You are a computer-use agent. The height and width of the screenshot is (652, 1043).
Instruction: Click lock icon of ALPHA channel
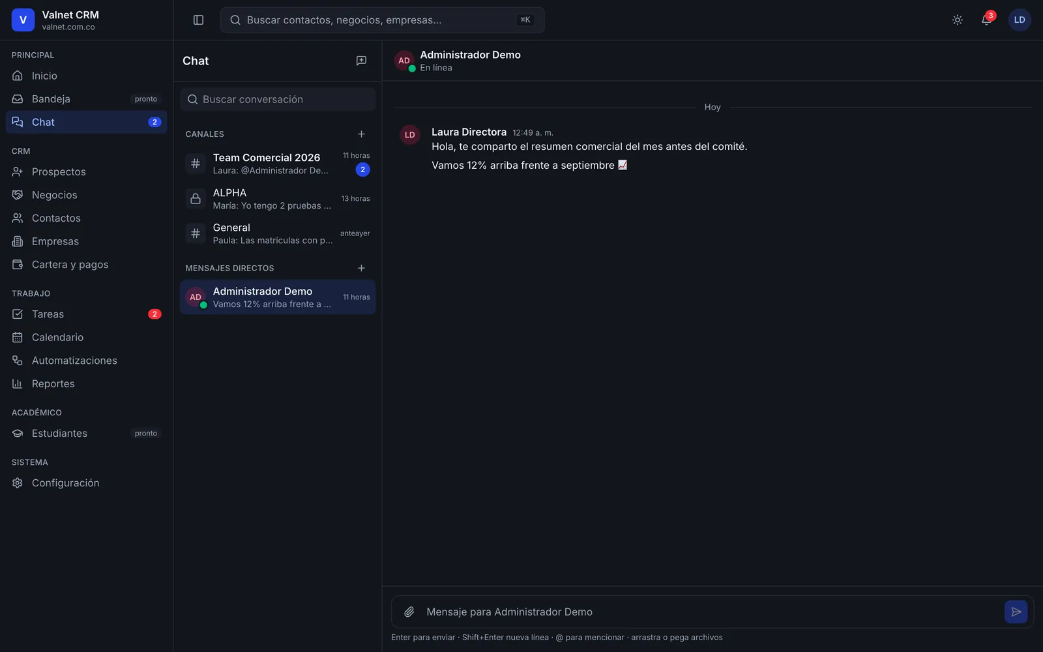[x=196, y=199]
